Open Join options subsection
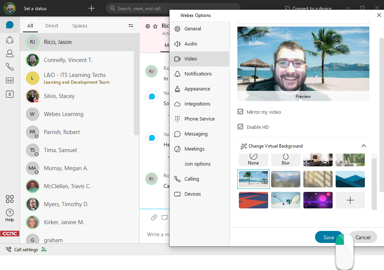The height and width of the screenshot is (270, 384). pyautogui.click(x=199, y=164)
